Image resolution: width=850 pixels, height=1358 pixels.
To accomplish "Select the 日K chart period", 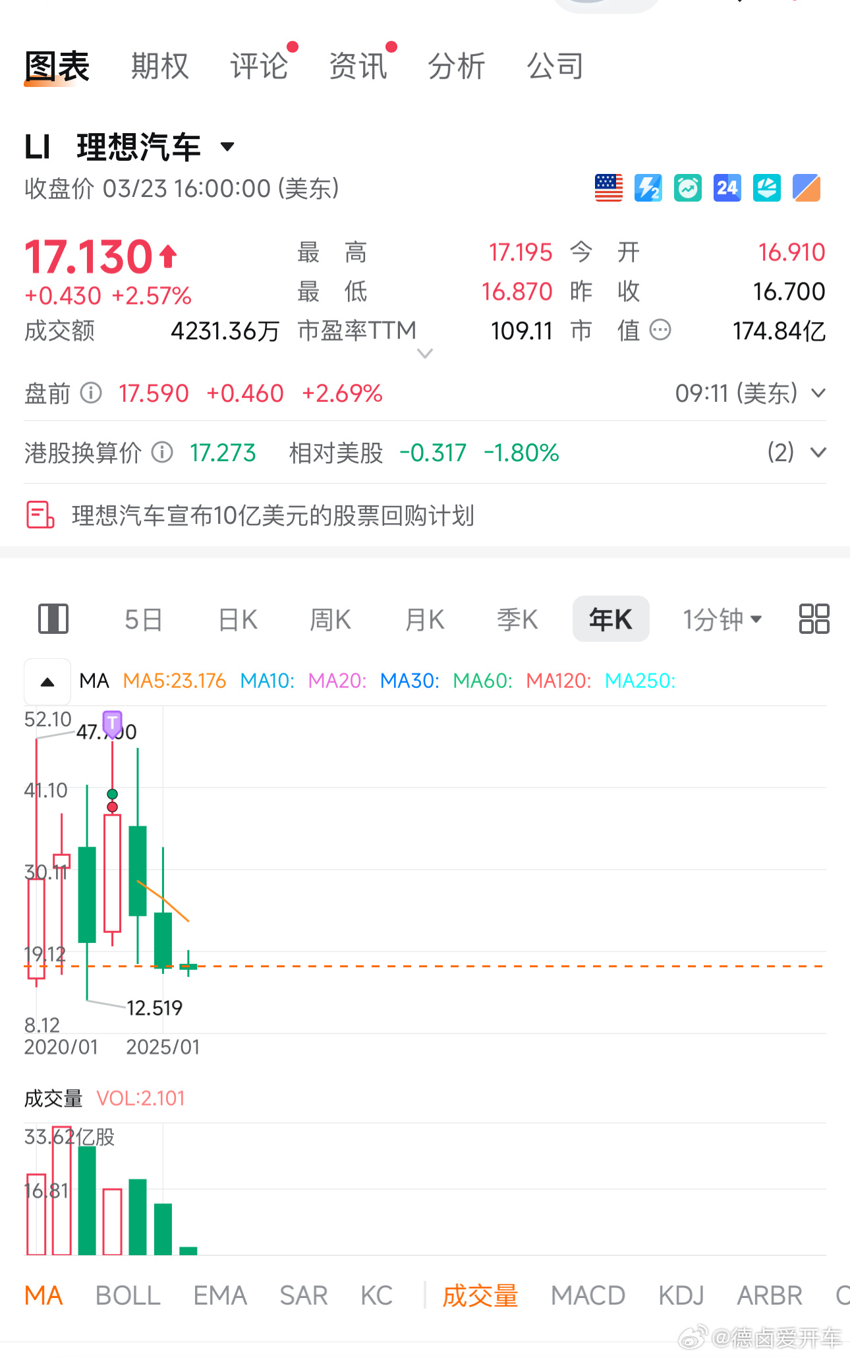I will [x=238, y=619].
